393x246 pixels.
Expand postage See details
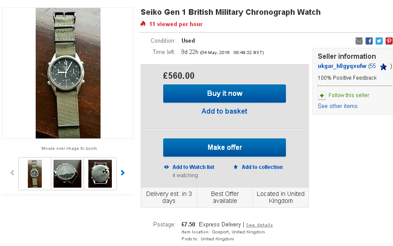[x=259, y=225]
